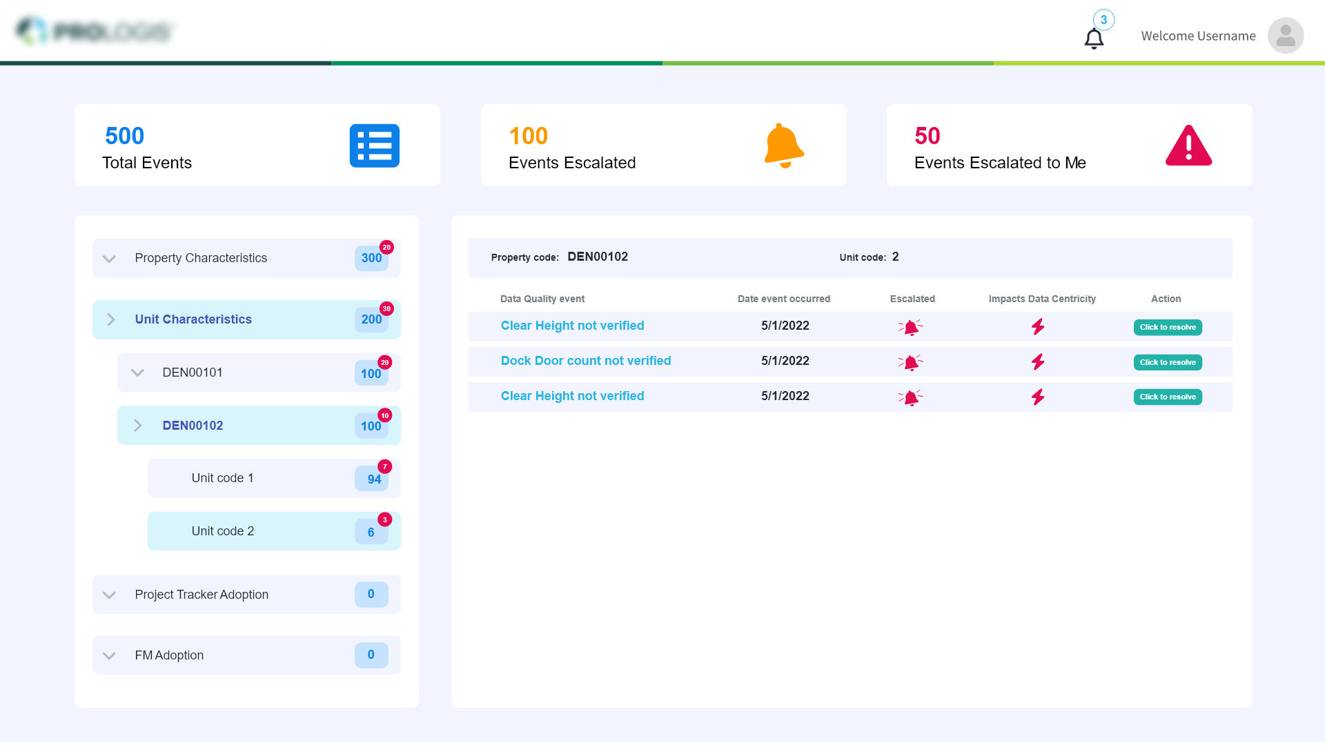Click to resolve the Dock Door event
1325x745 pixels.
1167,362
